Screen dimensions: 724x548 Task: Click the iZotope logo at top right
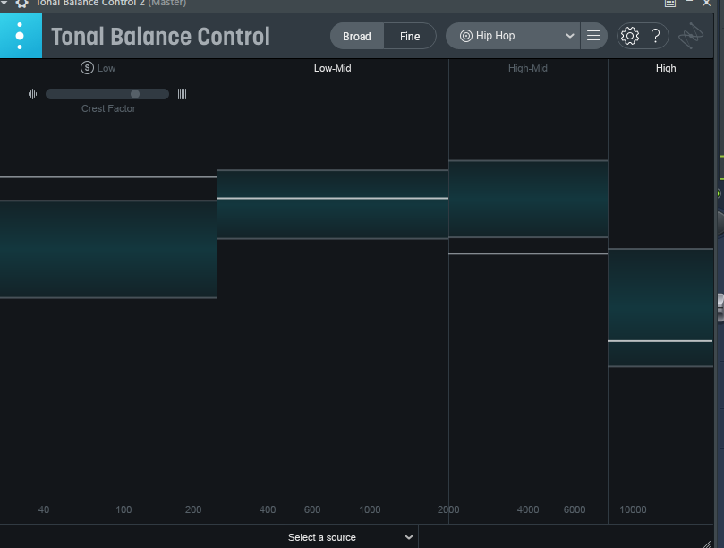tap(691, 37)
